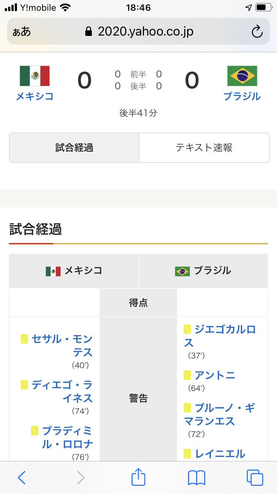Screen dimensions: 277x494
Task: Open the tabs overview icon
Action: 255,478
